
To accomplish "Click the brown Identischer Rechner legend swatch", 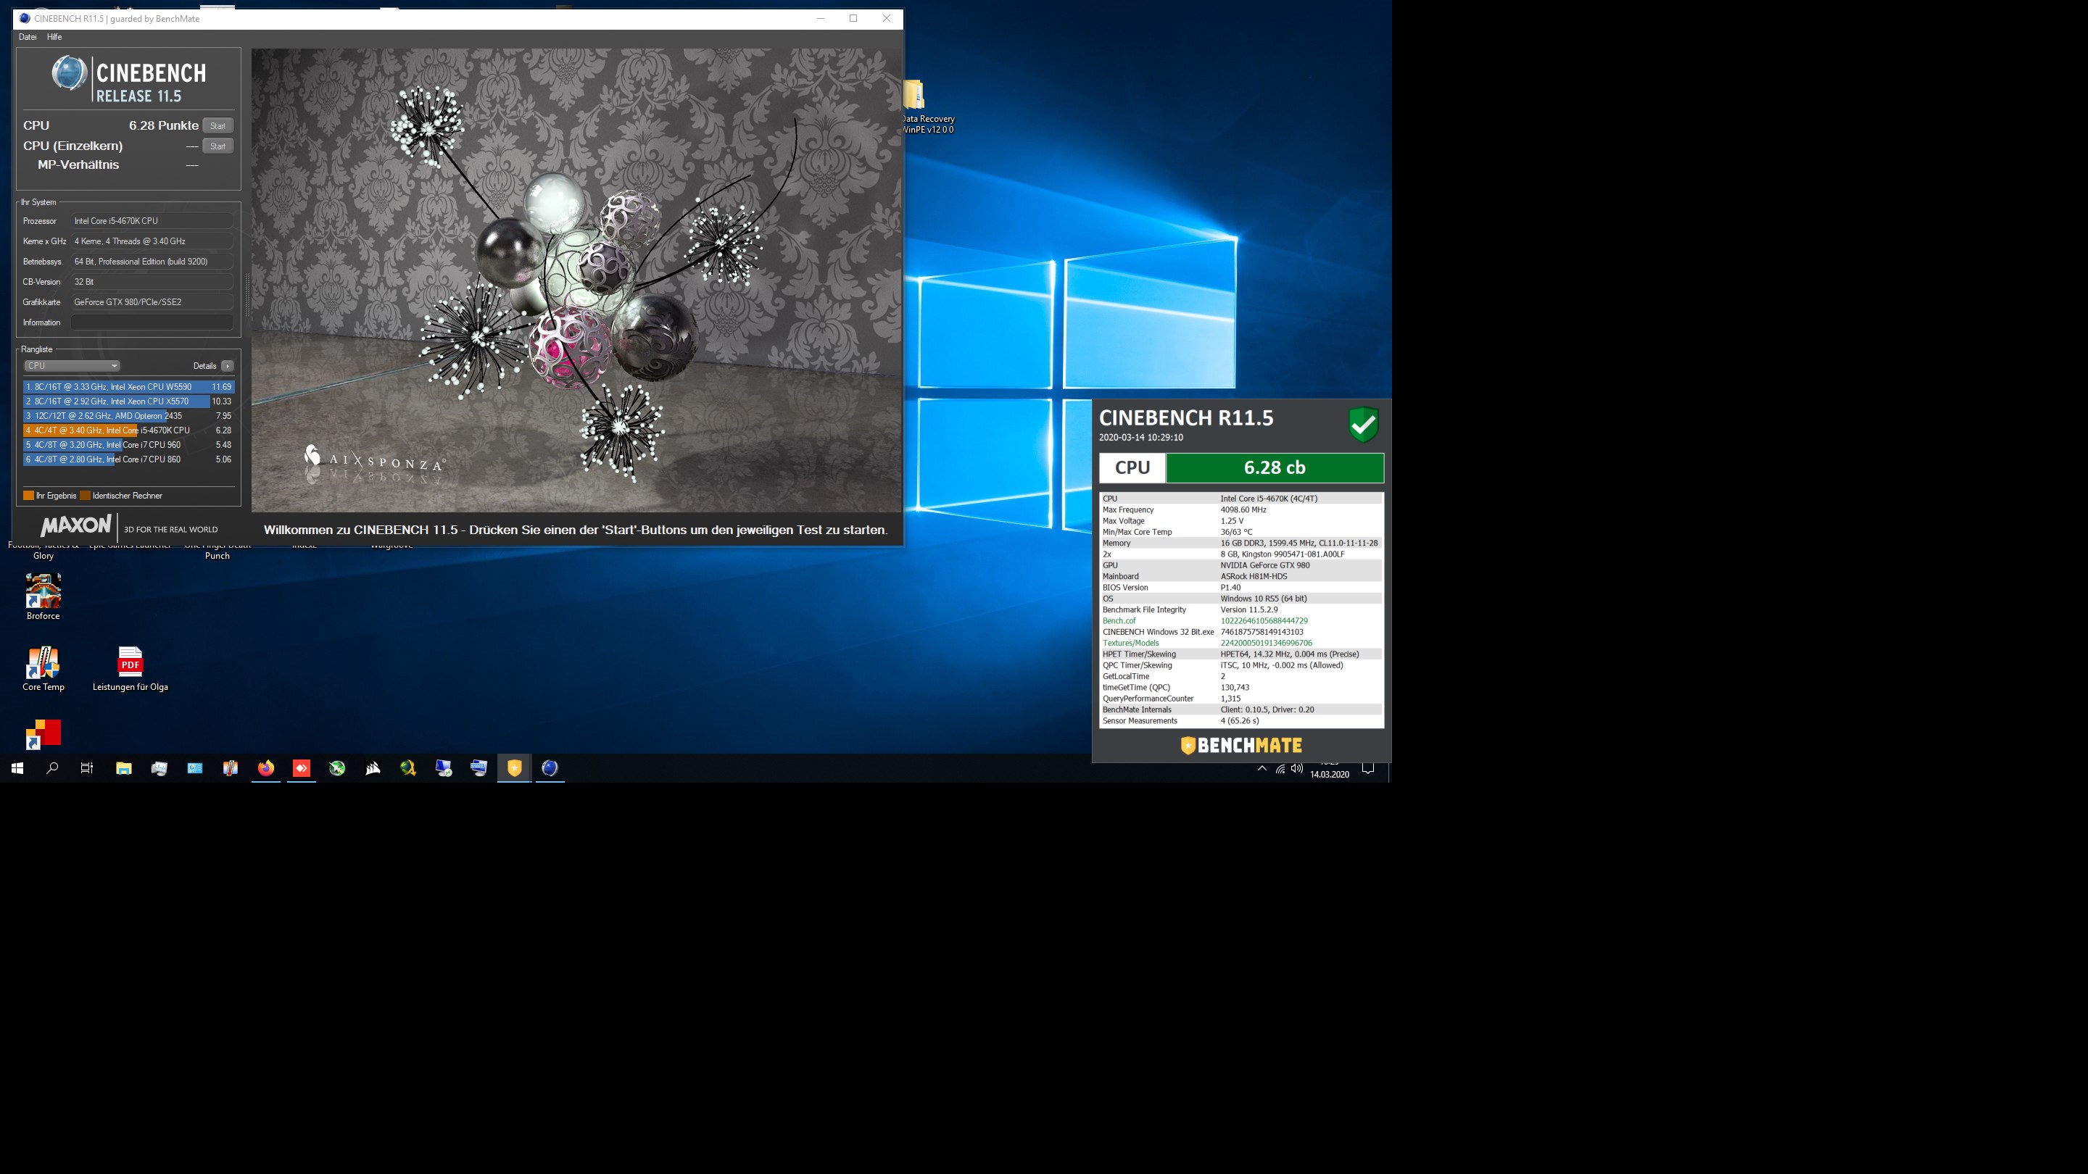I will pyautogui.click(x=85, y=496).
